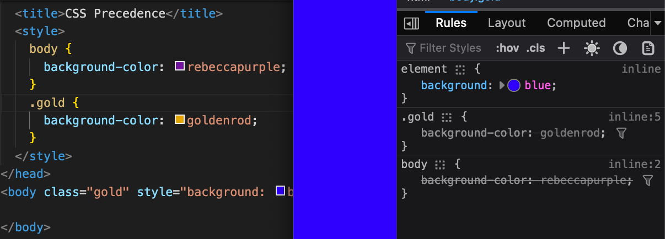Click the Filter Styles search field
This screenshot has height=239, width=665.
[x=450, y=48]
